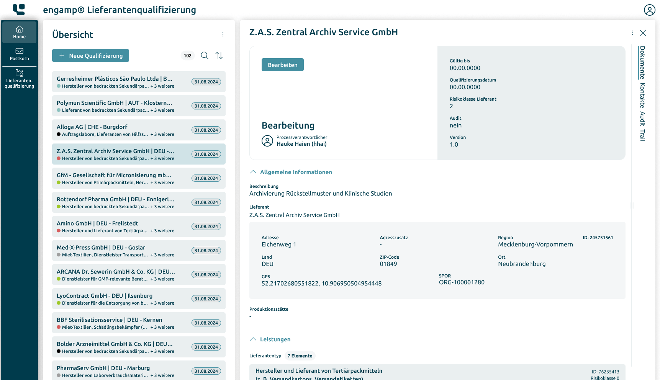Open detail panel three-dot menu
The width and height of the screenshot is (660, 380).
[x=632, y=33]
